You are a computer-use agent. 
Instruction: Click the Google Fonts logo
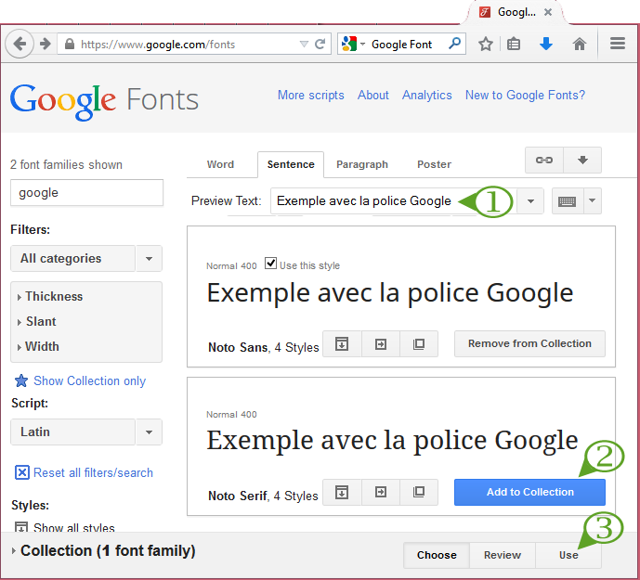104,101
